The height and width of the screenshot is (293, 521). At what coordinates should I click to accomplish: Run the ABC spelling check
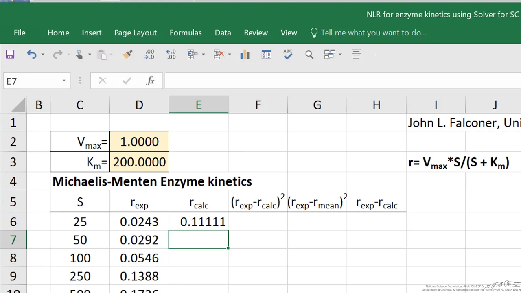click(x=288, y=55)
